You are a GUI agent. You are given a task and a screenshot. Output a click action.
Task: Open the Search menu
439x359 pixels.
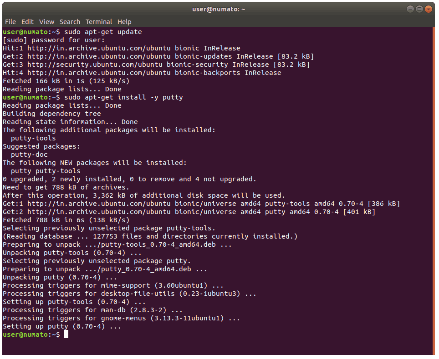pyautogui.click(x=70, y=22)
